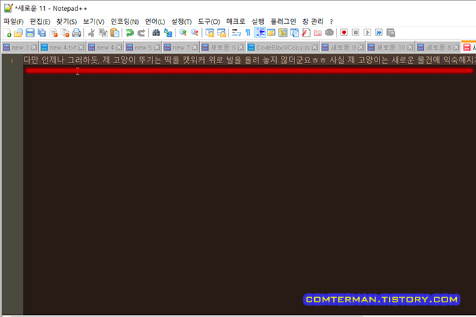This screenshot has width=476, height=317.
Task: Toggle synchronized horizontal scrolling
Action: [221, 33]
